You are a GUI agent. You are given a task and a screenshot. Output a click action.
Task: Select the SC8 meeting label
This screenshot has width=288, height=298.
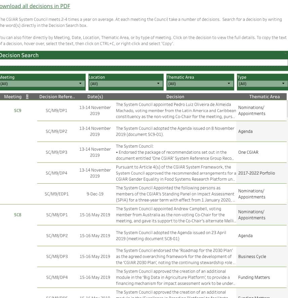point(17,215)
